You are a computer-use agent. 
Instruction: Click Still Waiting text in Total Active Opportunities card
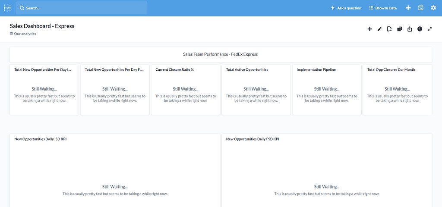coord(256,89)
